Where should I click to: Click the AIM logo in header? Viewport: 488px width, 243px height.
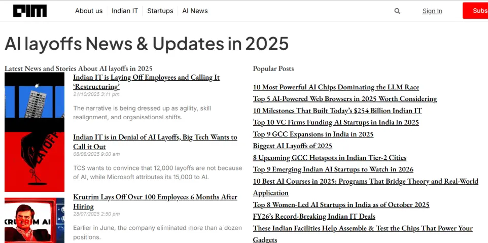click(x=30, y=11)
